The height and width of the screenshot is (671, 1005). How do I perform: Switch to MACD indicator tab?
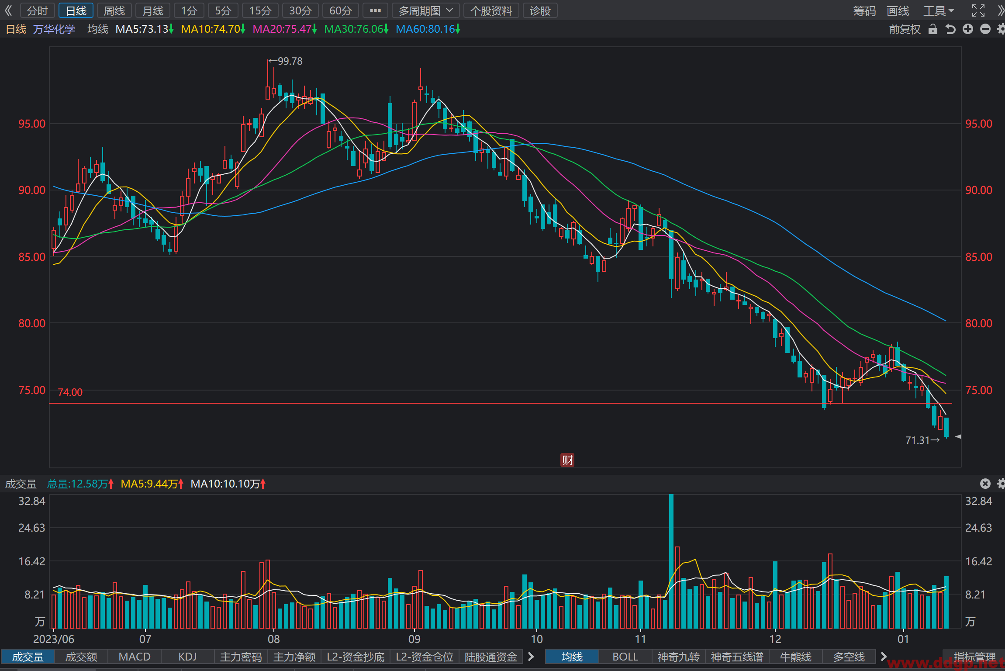135,657
